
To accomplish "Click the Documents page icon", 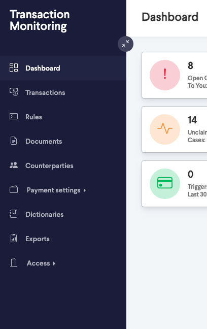I will [14, 141].
